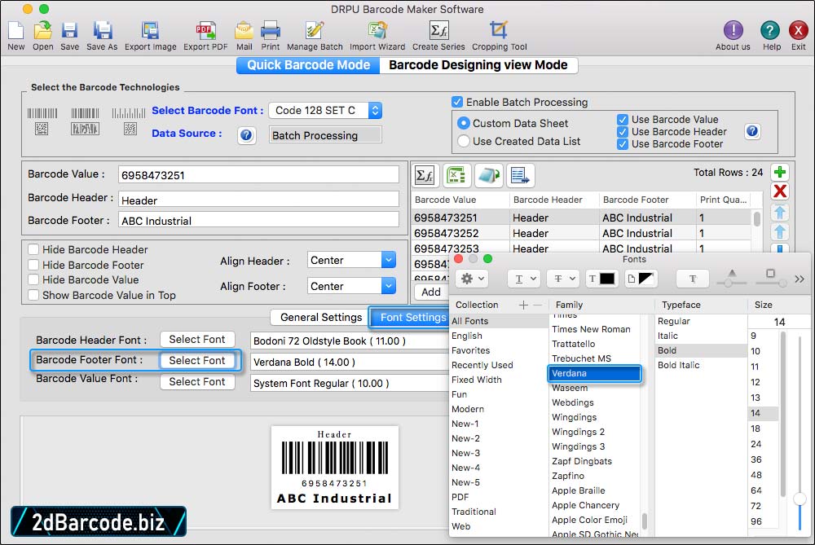
Task: Click the data sheet export icon above the table
Action: (520, 175)
